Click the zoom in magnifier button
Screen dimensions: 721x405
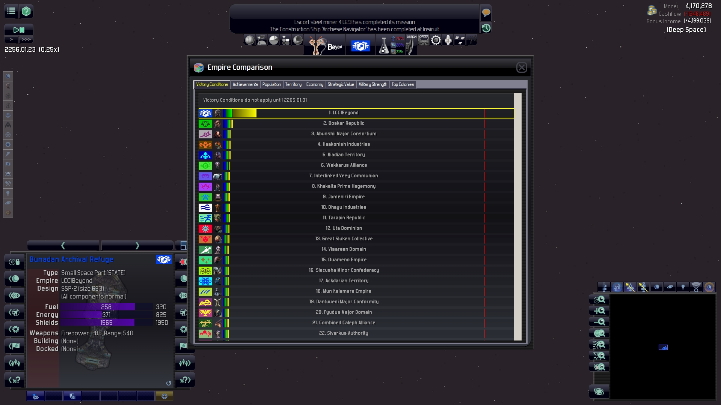tap(599, 311)
